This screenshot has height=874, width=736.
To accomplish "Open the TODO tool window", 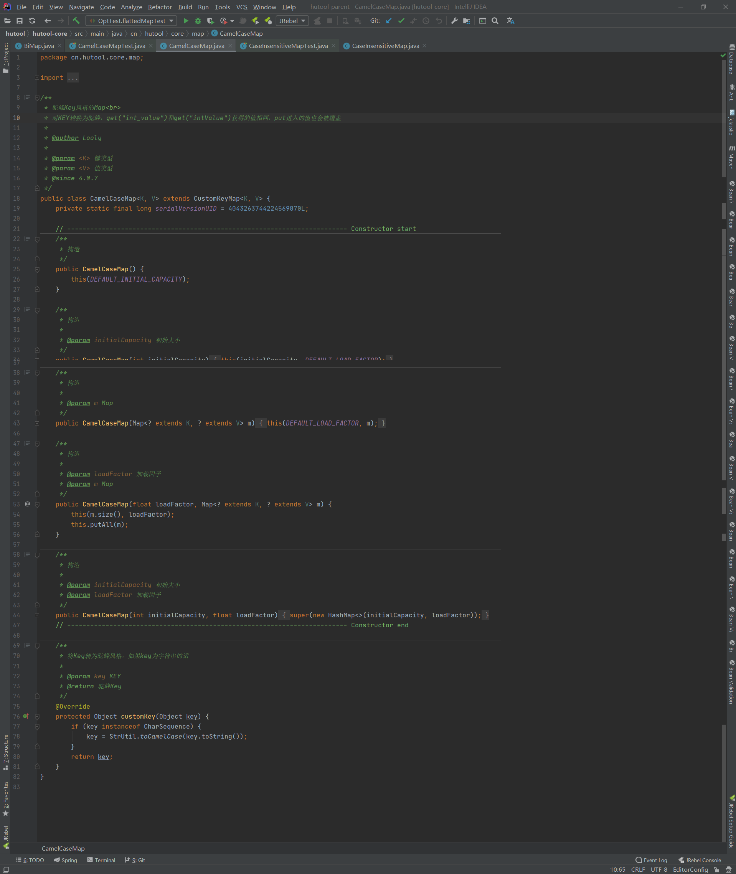I will pos(30,860).
